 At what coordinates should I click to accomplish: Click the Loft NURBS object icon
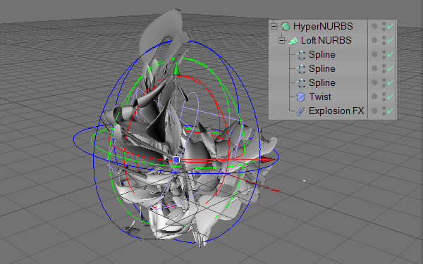293,41
